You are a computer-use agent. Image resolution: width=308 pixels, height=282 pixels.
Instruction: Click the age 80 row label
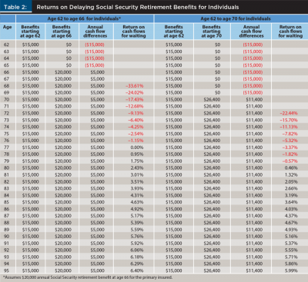[x=6, y=168]
